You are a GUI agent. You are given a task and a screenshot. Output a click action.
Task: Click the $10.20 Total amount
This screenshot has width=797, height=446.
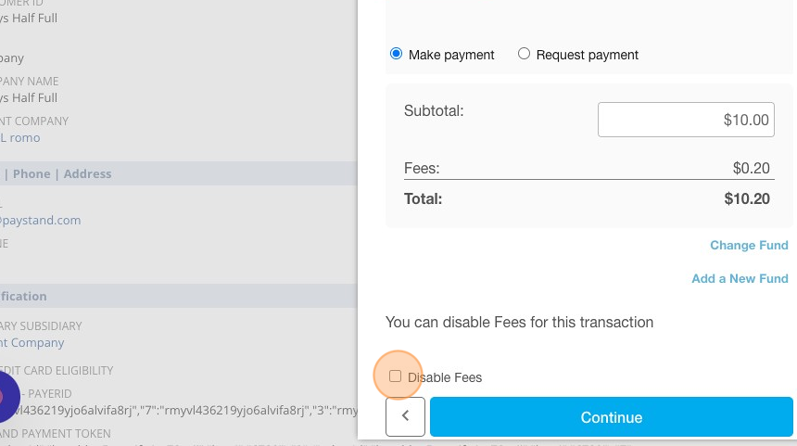(x=747, y=198)
